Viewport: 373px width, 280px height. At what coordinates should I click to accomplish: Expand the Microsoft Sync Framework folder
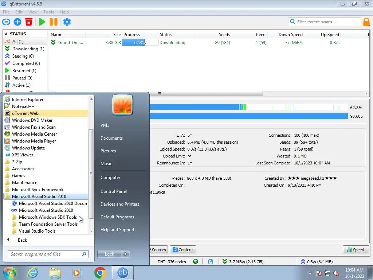pos(46,190)
